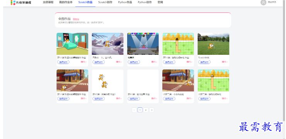Click the Scratch作品 title under soccer field card

204,58
